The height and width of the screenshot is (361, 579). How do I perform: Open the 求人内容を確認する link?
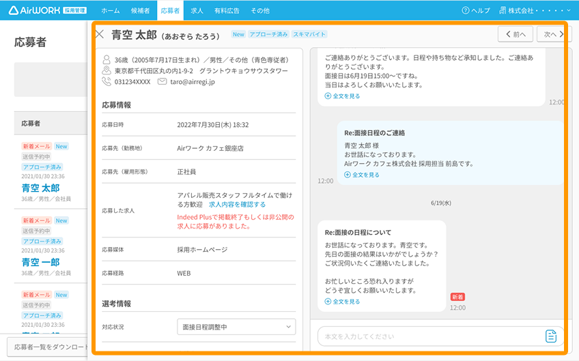coord(237,205)
